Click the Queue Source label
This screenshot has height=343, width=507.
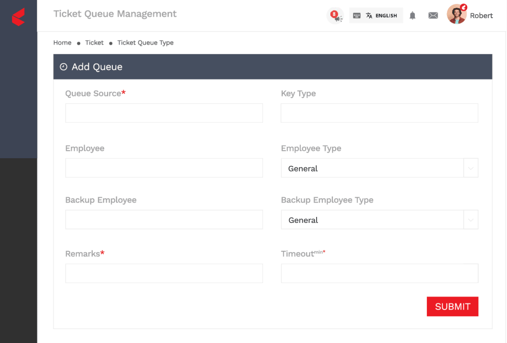click(95, 93)
